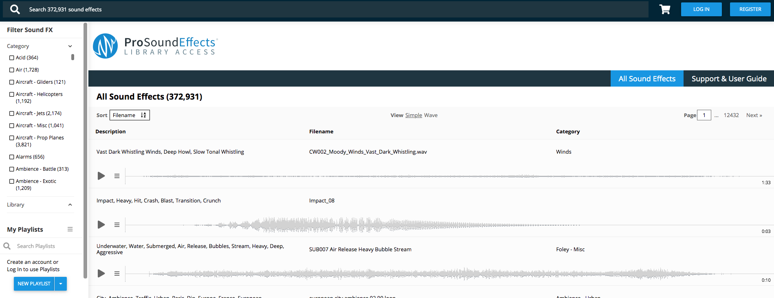Click the Filename column header
This screenshot has height=298, width=774.
click(321, 131)
